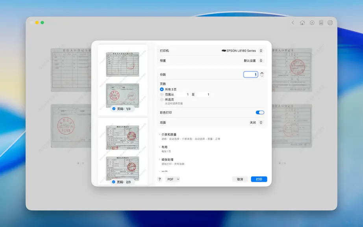Go back using the toolbar chevron
Image resolution: width=363 pixels, height=227 pixels.
pyautogui.click(x=293, y=22)
